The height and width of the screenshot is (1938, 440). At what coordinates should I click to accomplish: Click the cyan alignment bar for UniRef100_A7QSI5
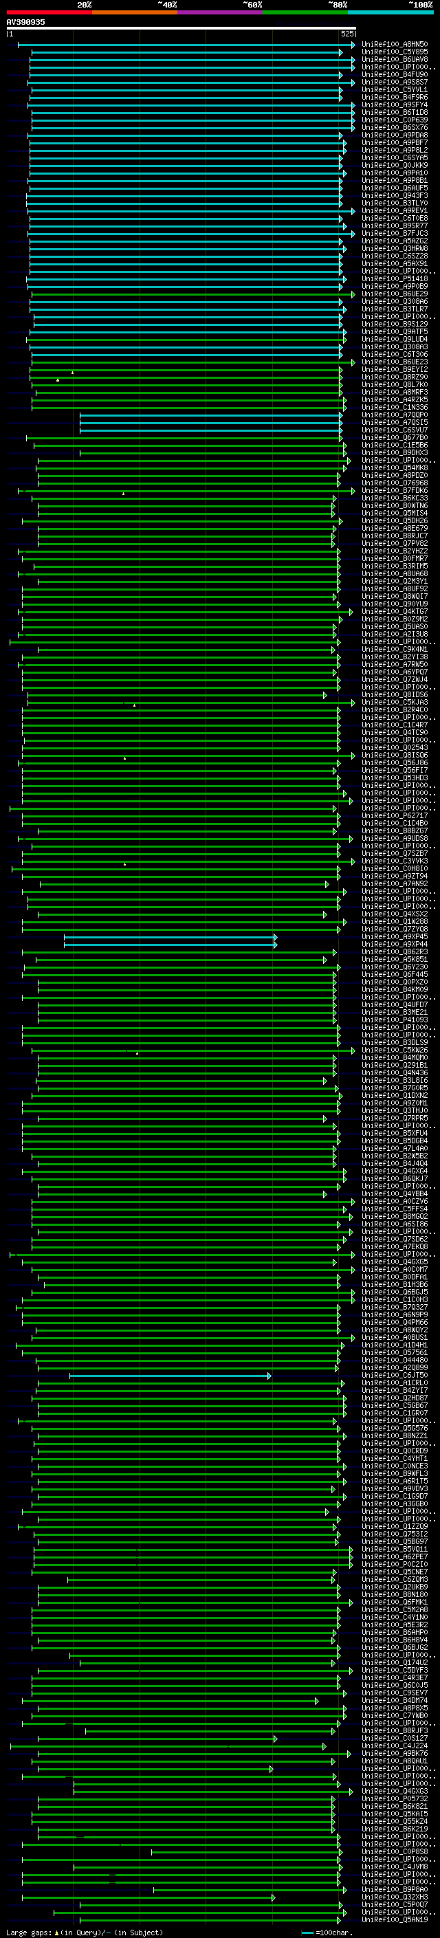(210, 422)
